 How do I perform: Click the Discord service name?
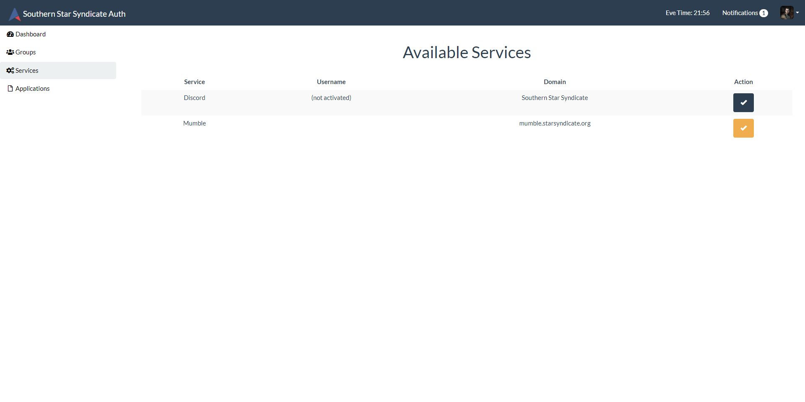pos(195,98)
